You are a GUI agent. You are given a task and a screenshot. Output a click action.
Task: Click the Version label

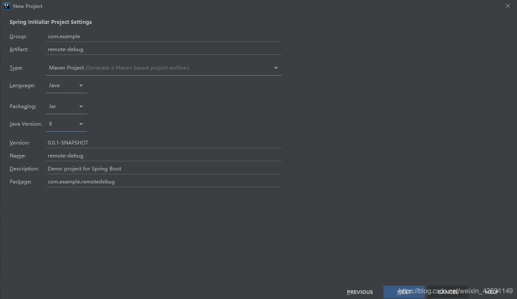pos(20,143)
